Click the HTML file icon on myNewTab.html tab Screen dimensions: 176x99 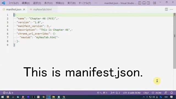31,9
